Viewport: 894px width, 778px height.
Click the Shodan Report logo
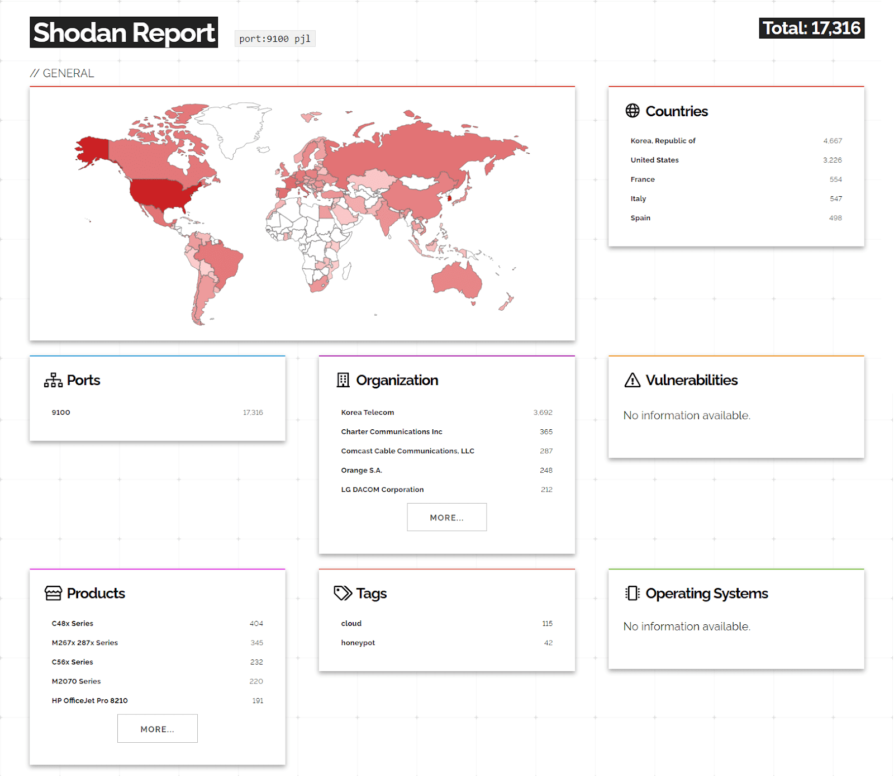tap(123, 33)
